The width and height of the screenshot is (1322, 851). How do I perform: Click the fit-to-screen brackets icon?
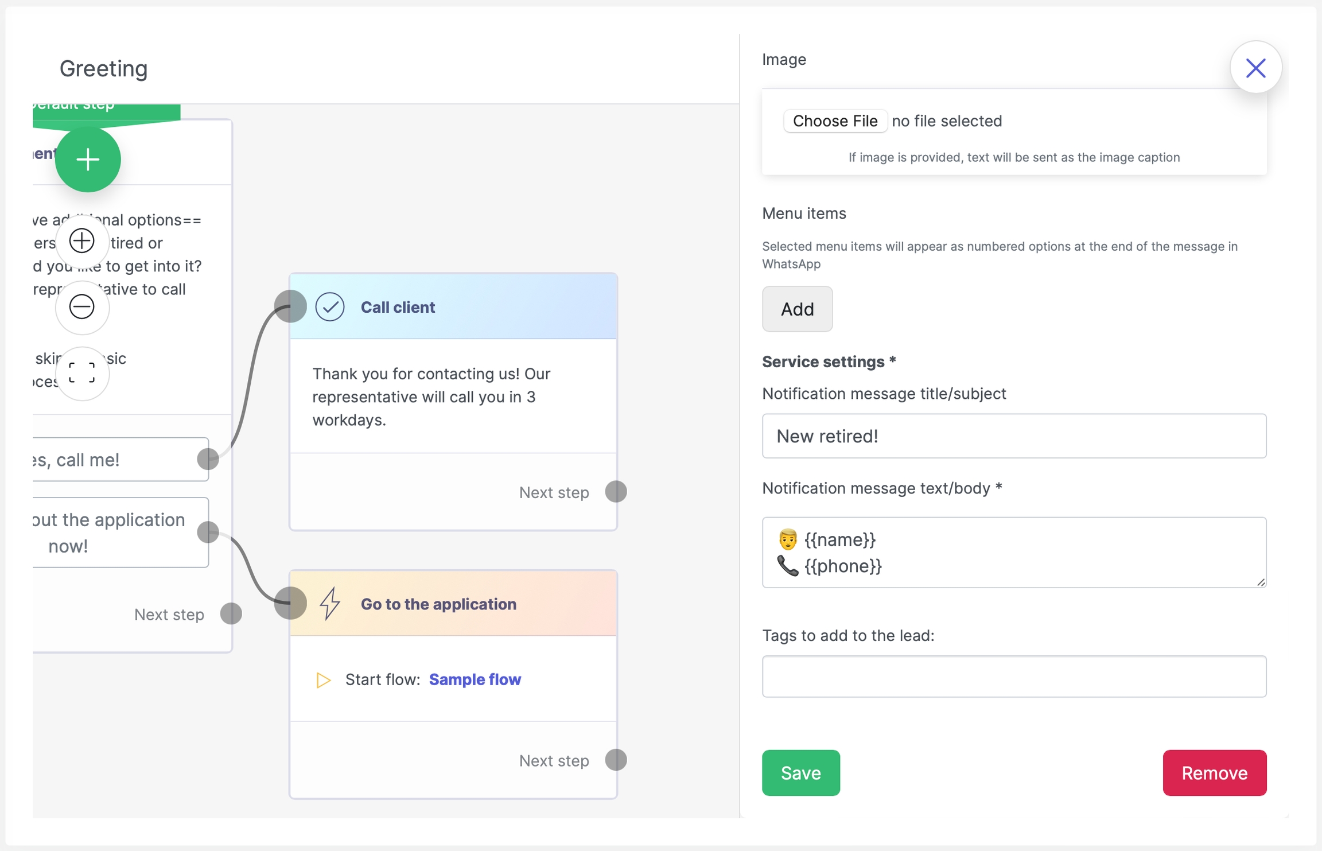tap(82, 373)
